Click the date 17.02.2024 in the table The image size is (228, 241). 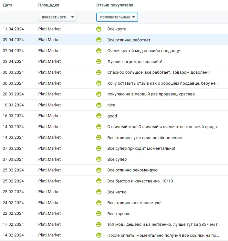point(13,225)
